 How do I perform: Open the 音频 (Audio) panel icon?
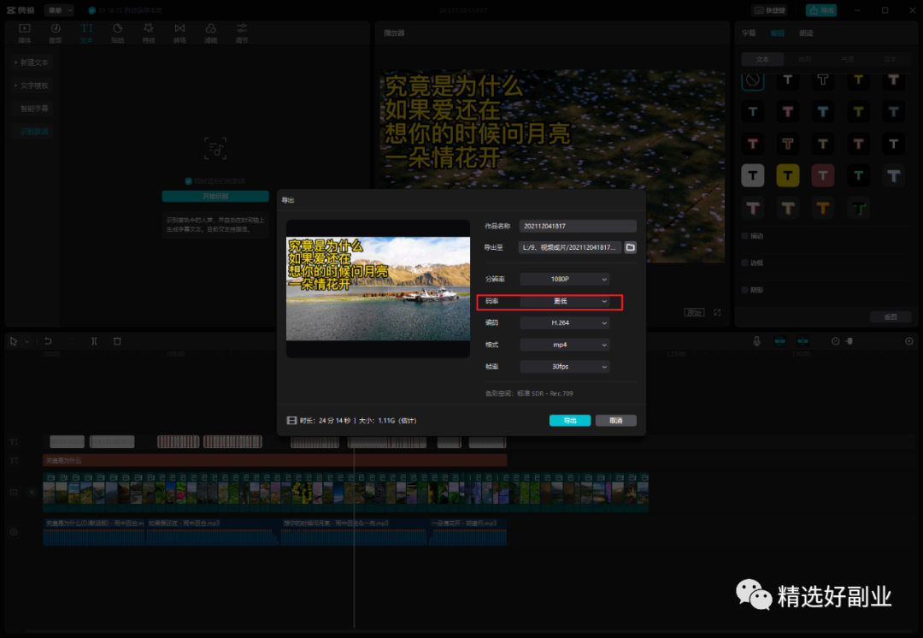click(56, 32)
